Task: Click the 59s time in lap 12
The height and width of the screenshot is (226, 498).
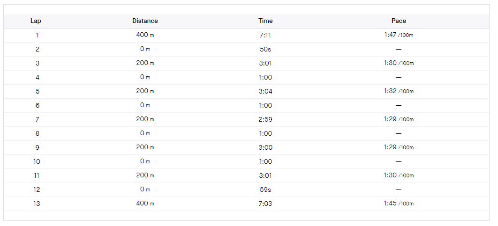Action: coord(265,190)
